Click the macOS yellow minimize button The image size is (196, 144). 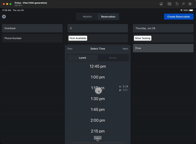click(x=7, y=4)
